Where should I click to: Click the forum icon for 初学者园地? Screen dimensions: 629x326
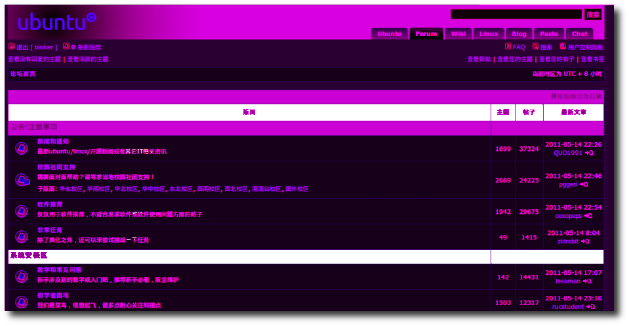(x=22, y=302)
